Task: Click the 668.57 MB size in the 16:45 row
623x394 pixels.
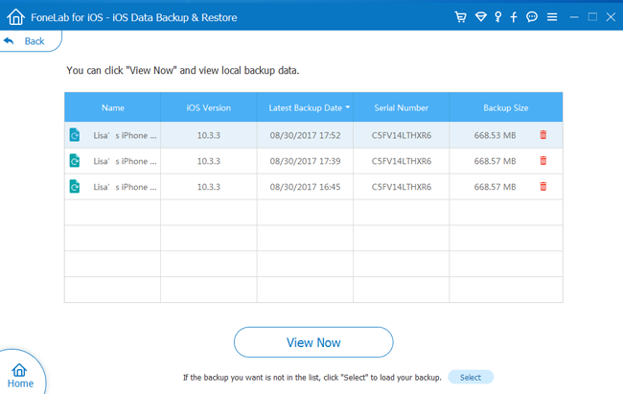Action: (495, 187)
